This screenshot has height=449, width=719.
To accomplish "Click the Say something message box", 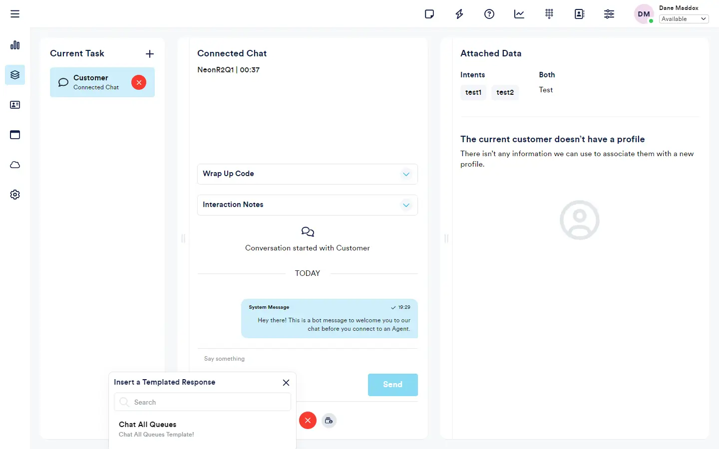I will click(307, 359).
